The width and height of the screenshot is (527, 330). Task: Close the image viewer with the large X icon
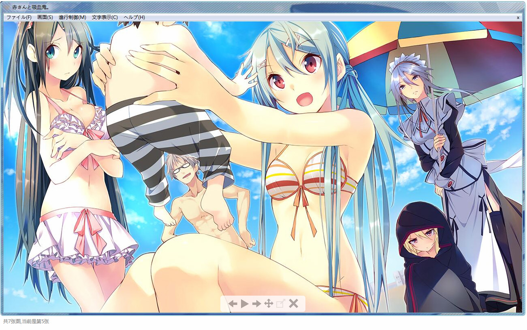(x=293, y=304)
